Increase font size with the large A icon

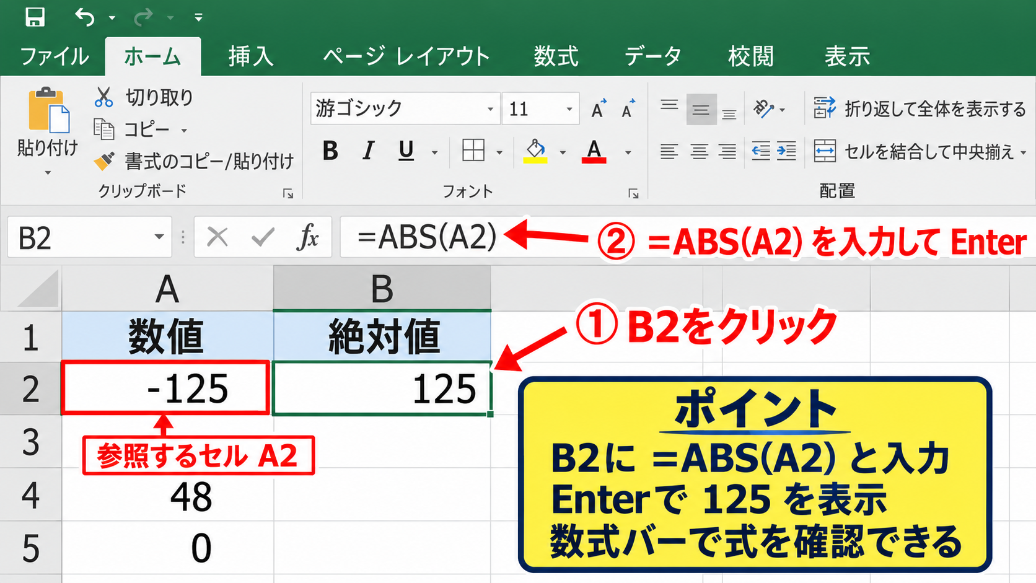[x=598, y=108]
